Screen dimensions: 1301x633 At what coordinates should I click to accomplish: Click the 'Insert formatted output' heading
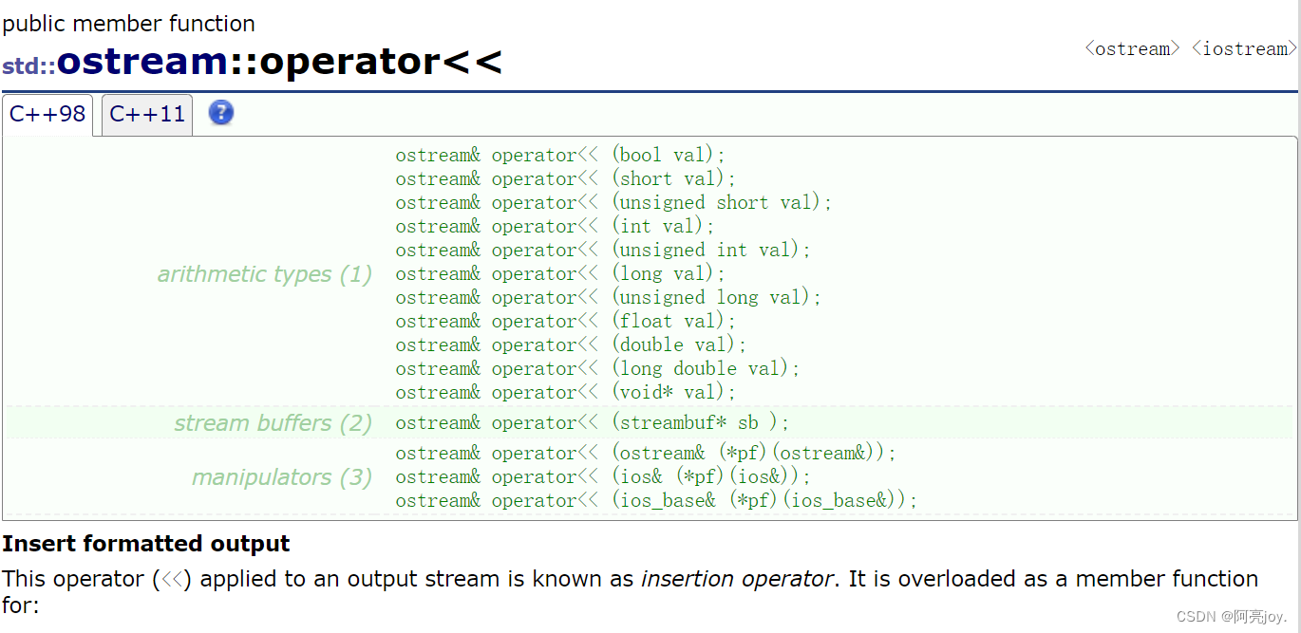coord(146,544)
